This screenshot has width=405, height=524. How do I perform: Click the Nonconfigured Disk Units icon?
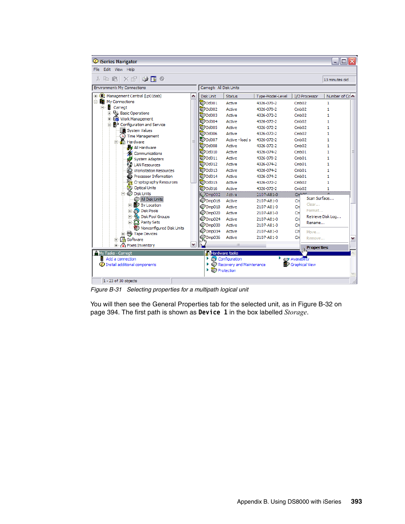[137, 228]
